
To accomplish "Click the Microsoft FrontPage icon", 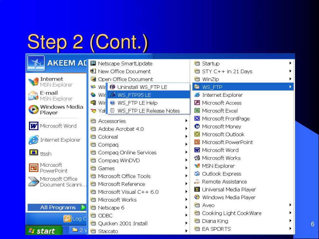I will tap(197, 118).
